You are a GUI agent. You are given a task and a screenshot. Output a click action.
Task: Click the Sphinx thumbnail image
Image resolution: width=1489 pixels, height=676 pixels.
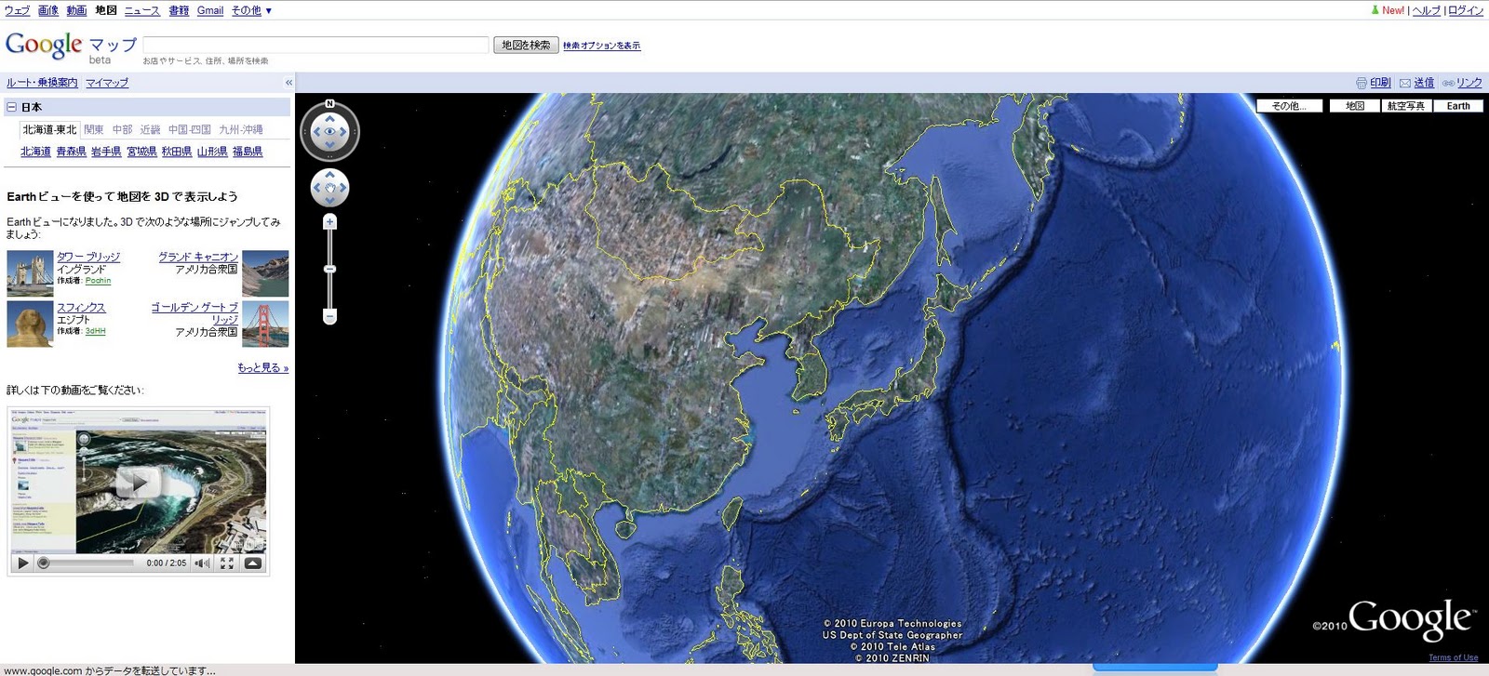click(30, 324)
